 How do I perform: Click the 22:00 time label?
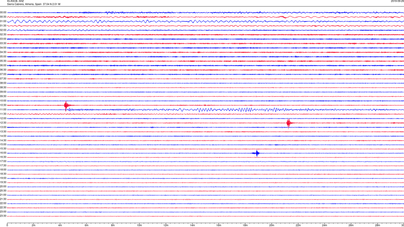click(3, 203)
